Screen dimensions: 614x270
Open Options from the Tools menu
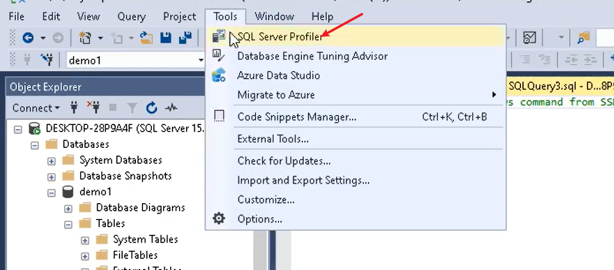(356, 219)
